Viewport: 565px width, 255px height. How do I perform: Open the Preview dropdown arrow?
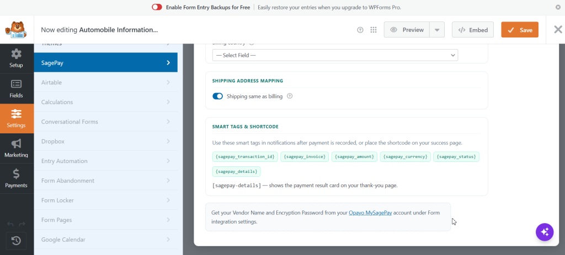[437, 30]
